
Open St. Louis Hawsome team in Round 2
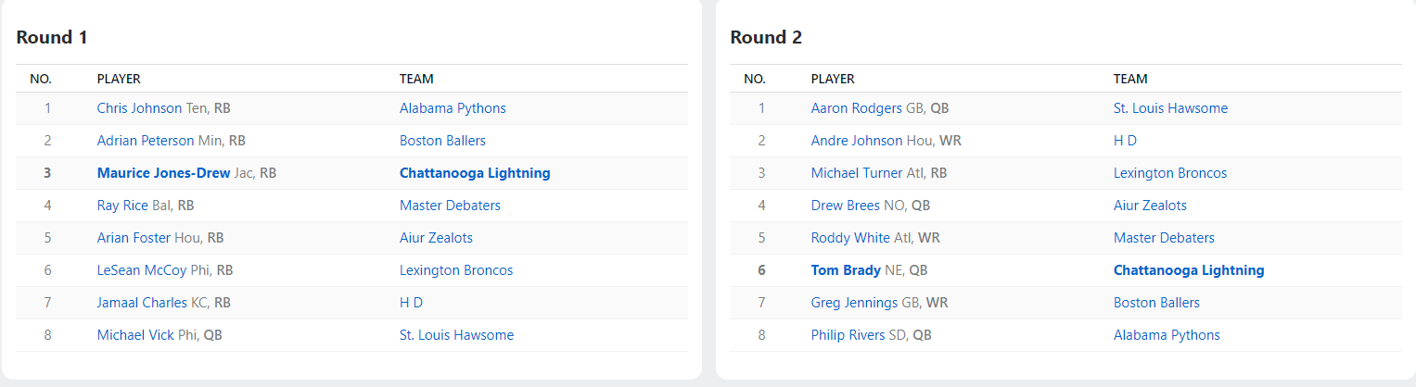pyautogui.click(x=1170, y=108)
